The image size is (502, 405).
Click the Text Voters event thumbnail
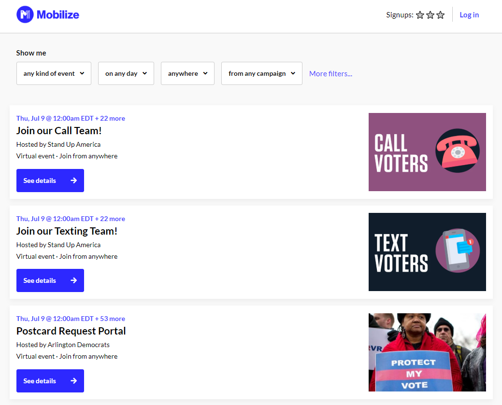[427, 252]
